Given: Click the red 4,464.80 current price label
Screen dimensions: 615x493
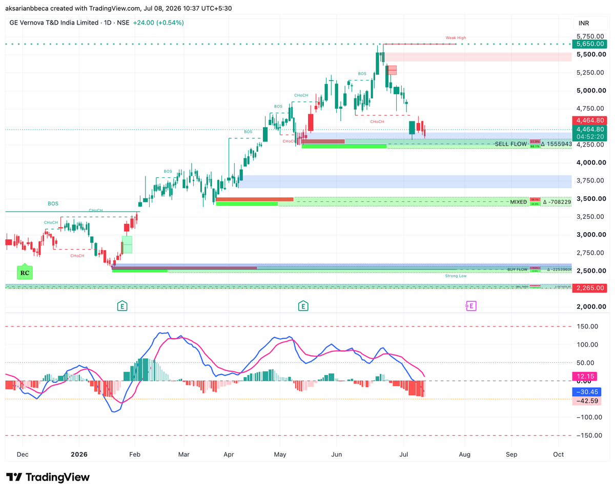Looking at the screenshot, I should pyautogui.click(x=589, y=120).
